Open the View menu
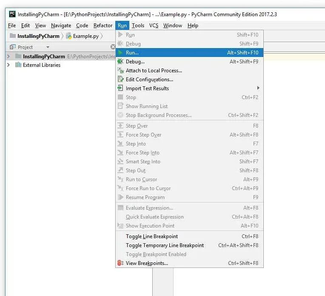This screenshot has height=296, width=325. (40, 26)
